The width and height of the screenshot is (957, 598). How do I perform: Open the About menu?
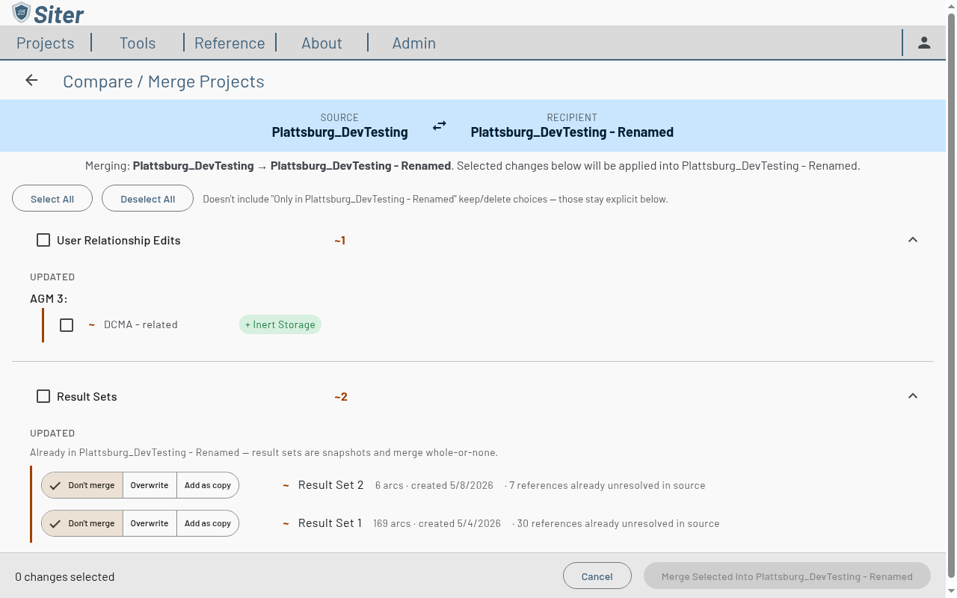321,43
